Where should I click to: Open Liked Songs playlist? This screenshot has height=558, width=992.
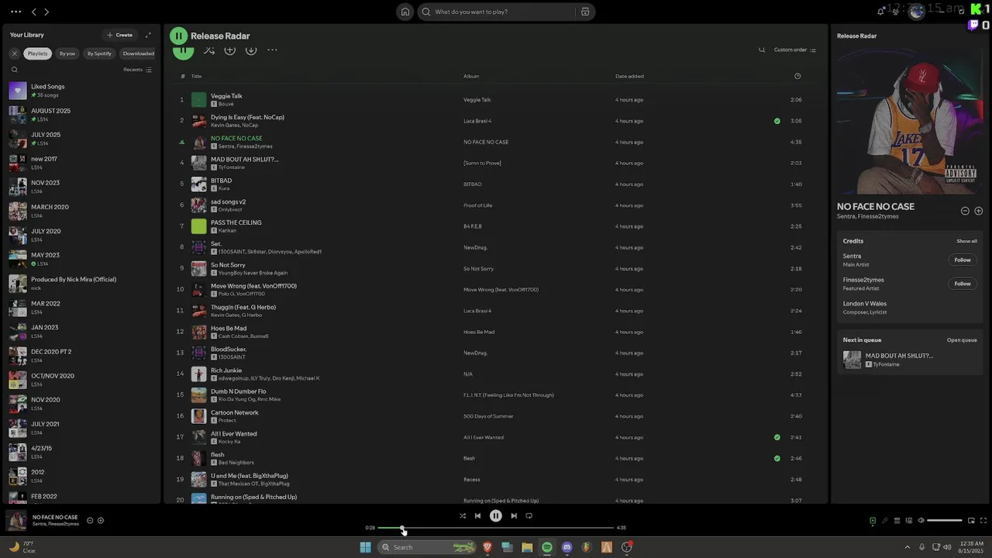tap(81, 91)
